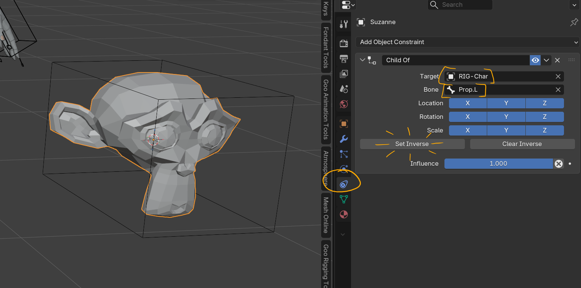This screenshot has width=581, height=288.
Task: Click the "Suzanne" object name text
Action: 383,22
